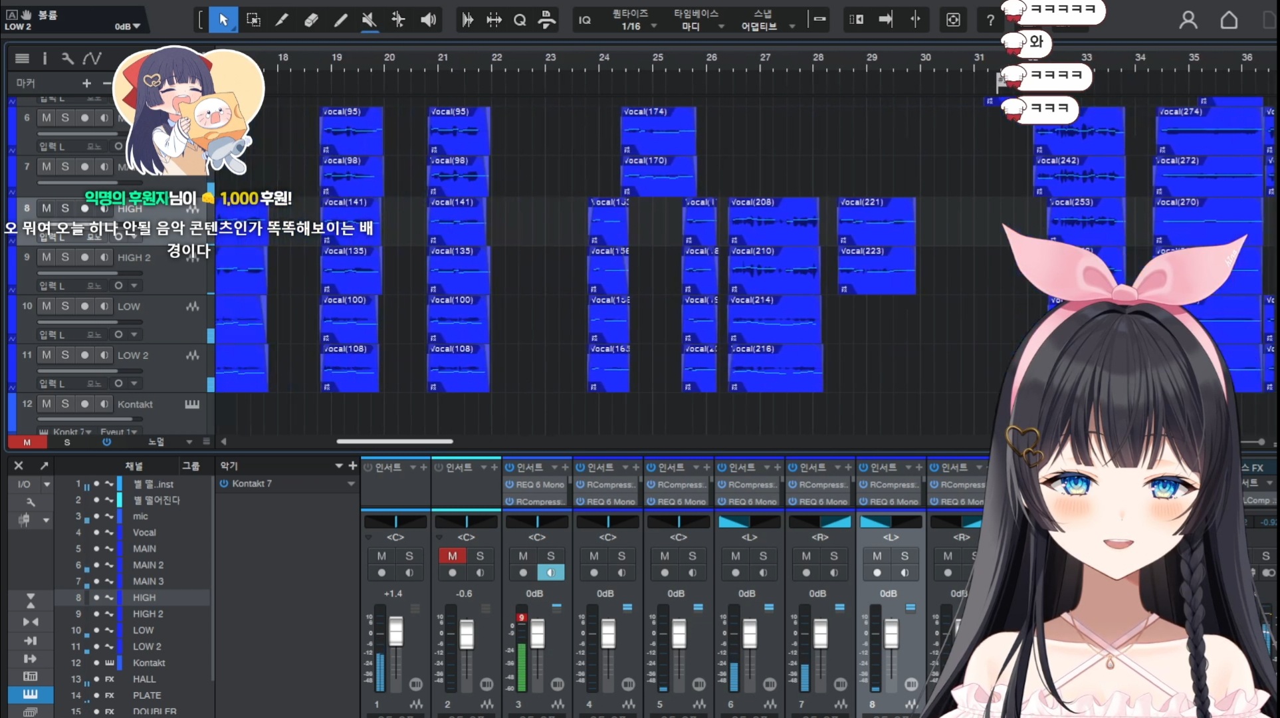
Task: Select the Listen speaker tool
Action: click(428, 20)
